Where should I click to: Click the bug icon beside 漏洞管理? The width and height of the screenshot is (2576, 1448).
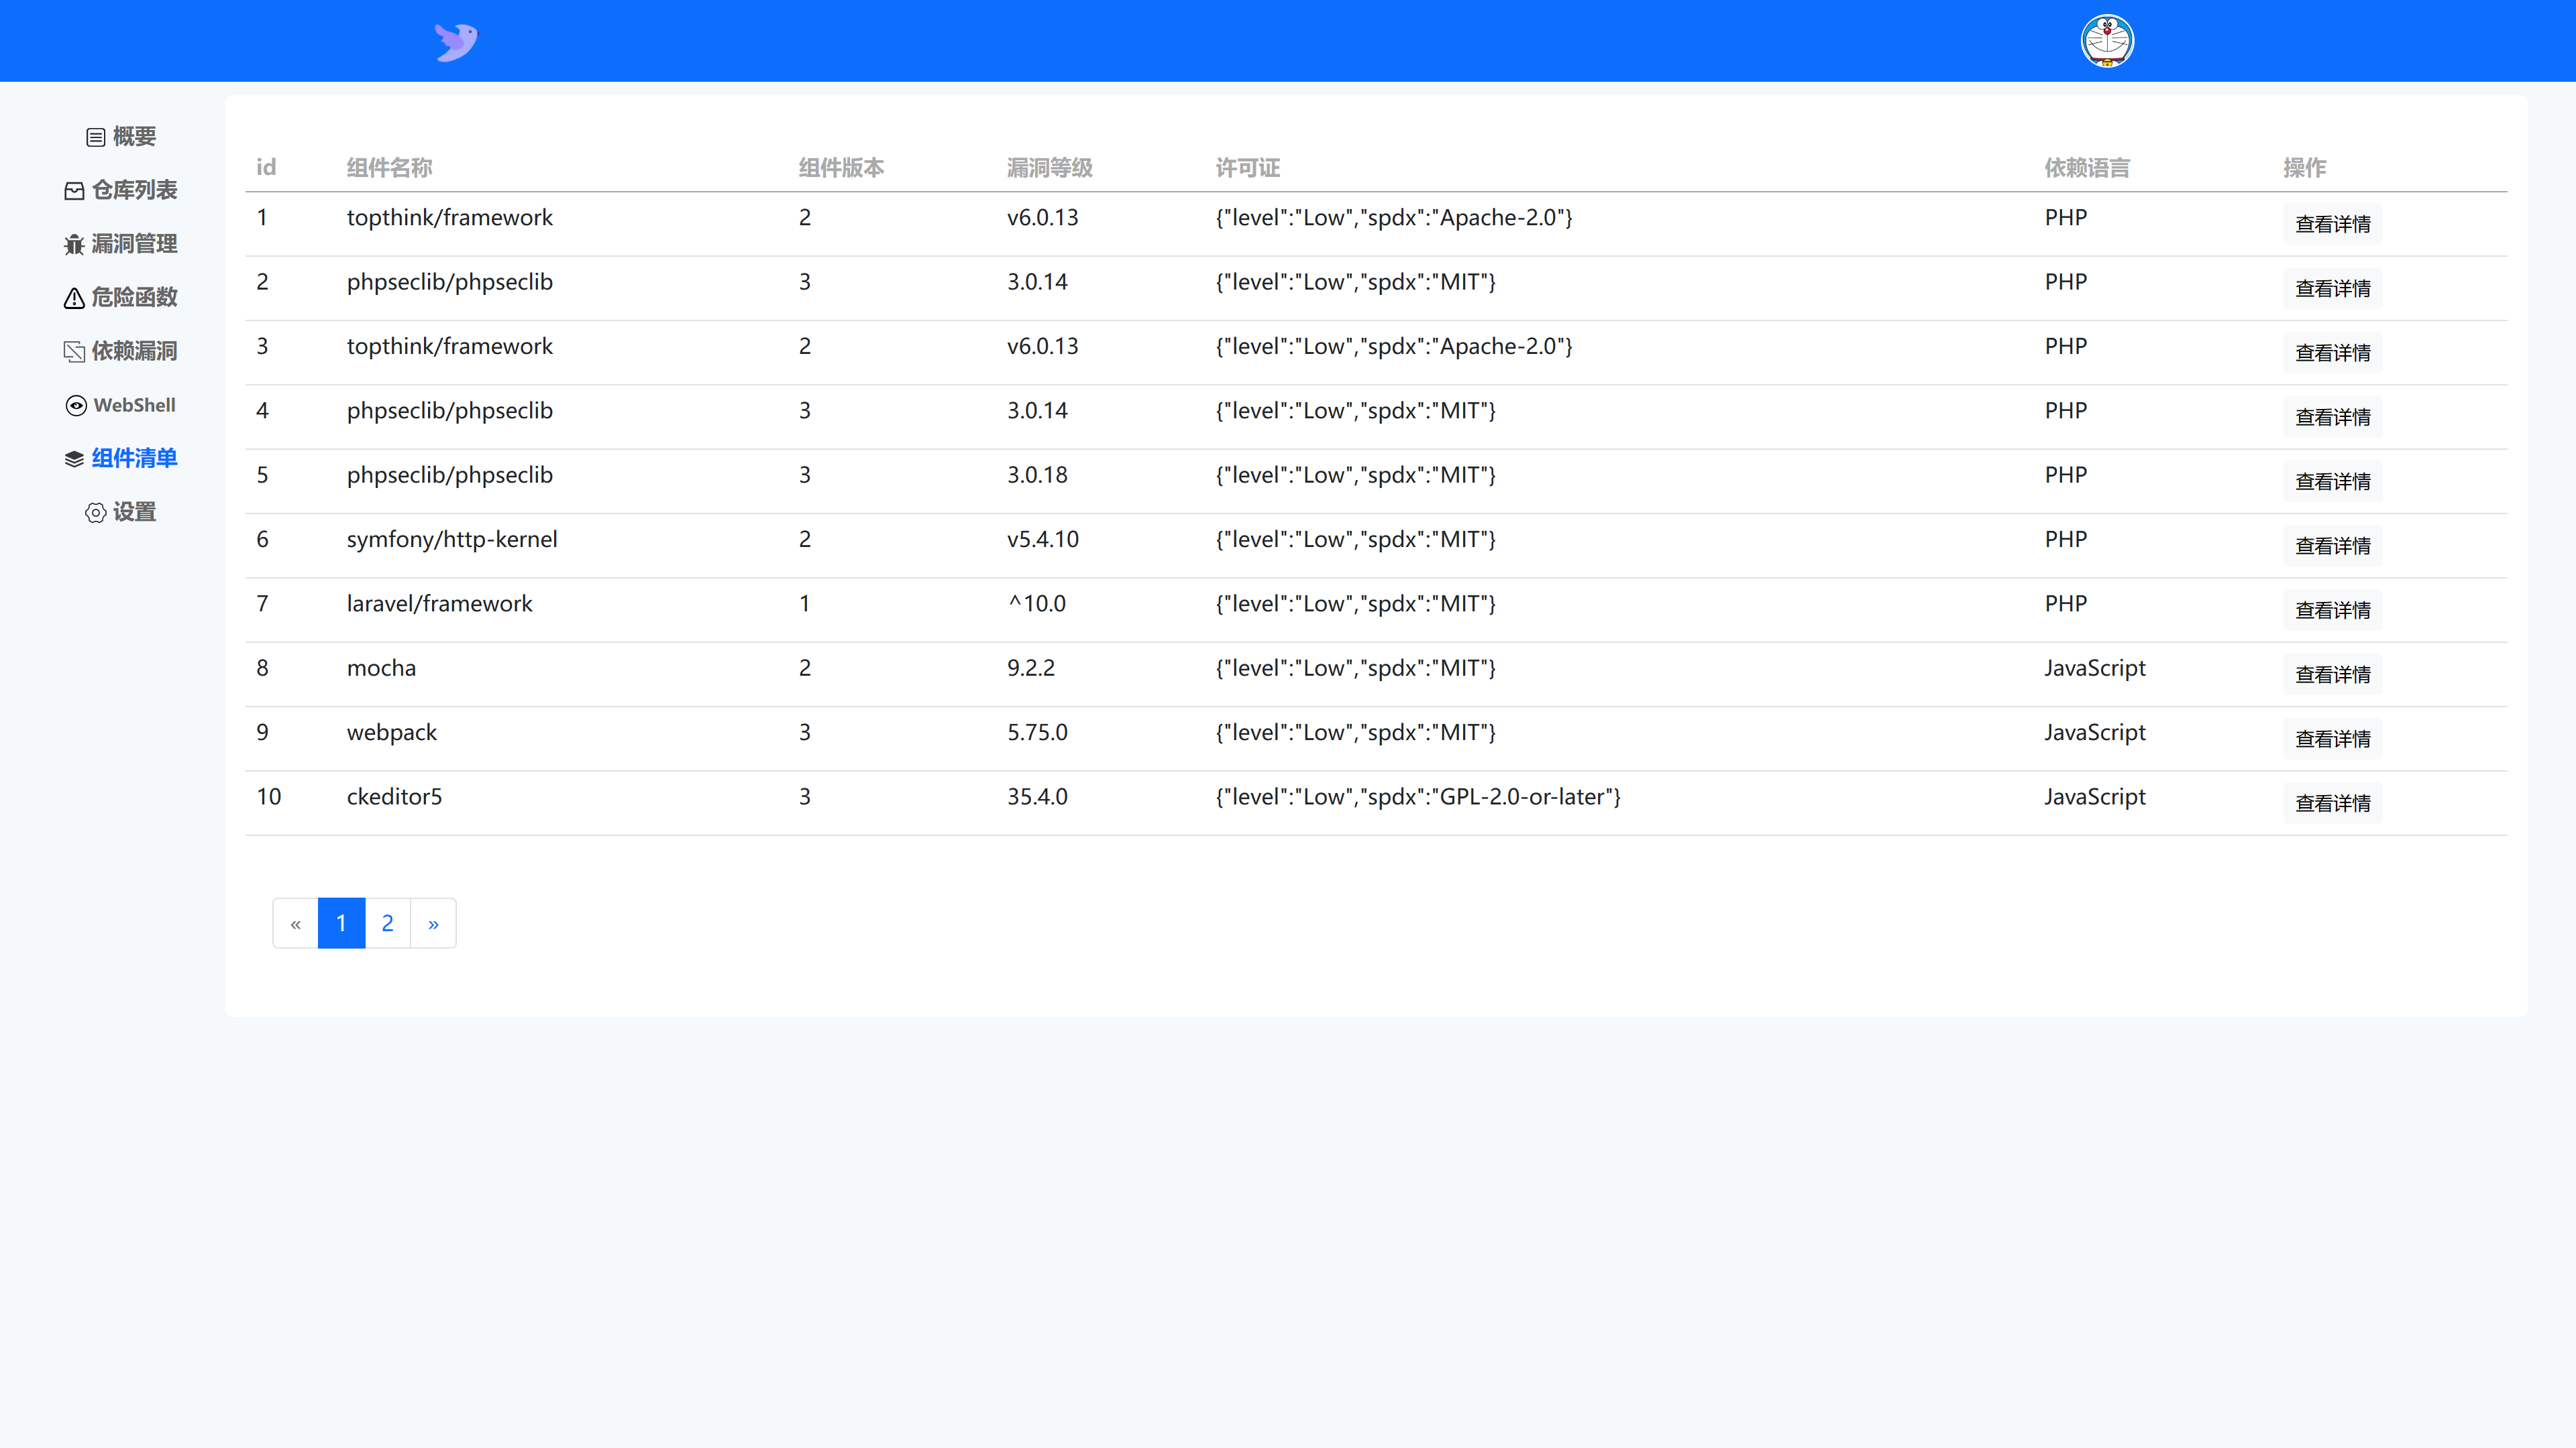pos(74,245)
